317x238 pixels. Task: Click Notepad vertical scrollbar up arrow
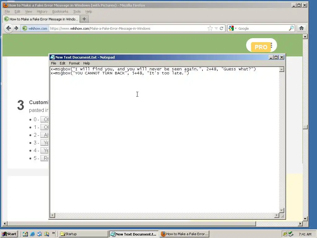pyautogui.click(x=282, y=69)
